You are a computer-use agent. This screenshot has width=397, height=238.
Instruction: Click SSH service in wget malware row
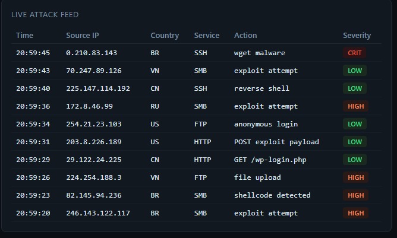click(200, 53)
